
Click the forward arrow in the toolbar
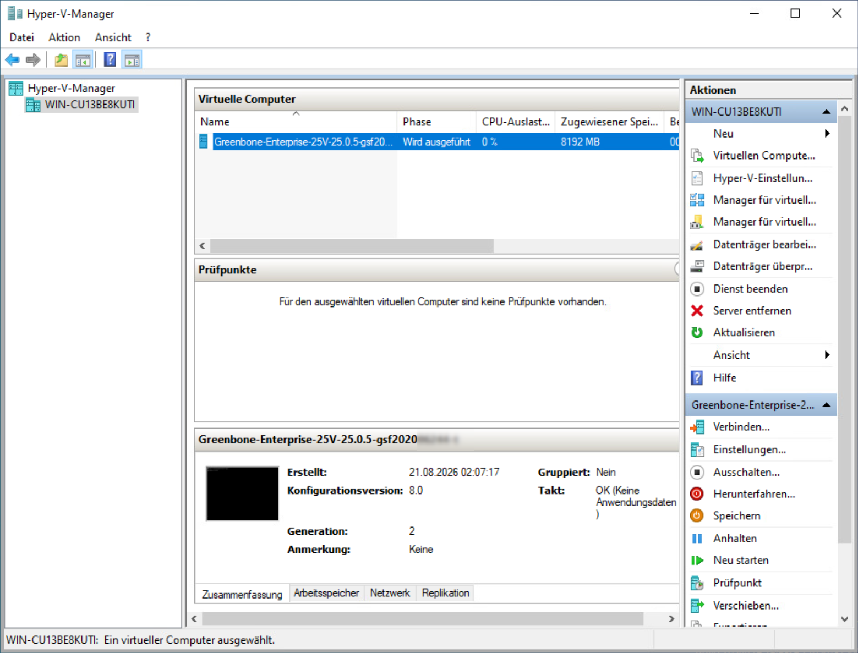[33, 59]
